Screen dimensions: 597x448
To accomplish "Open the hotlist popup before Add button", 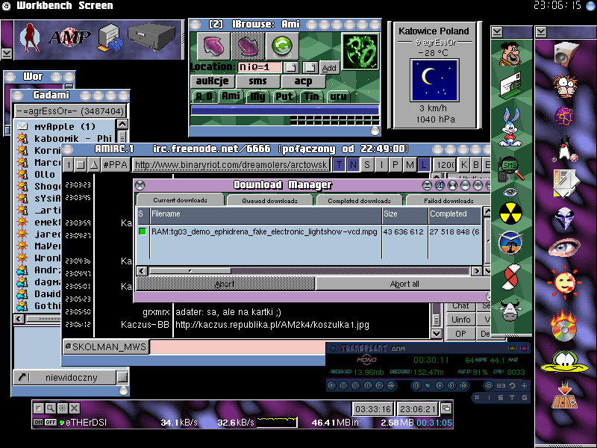I will (x=310, y=67).
